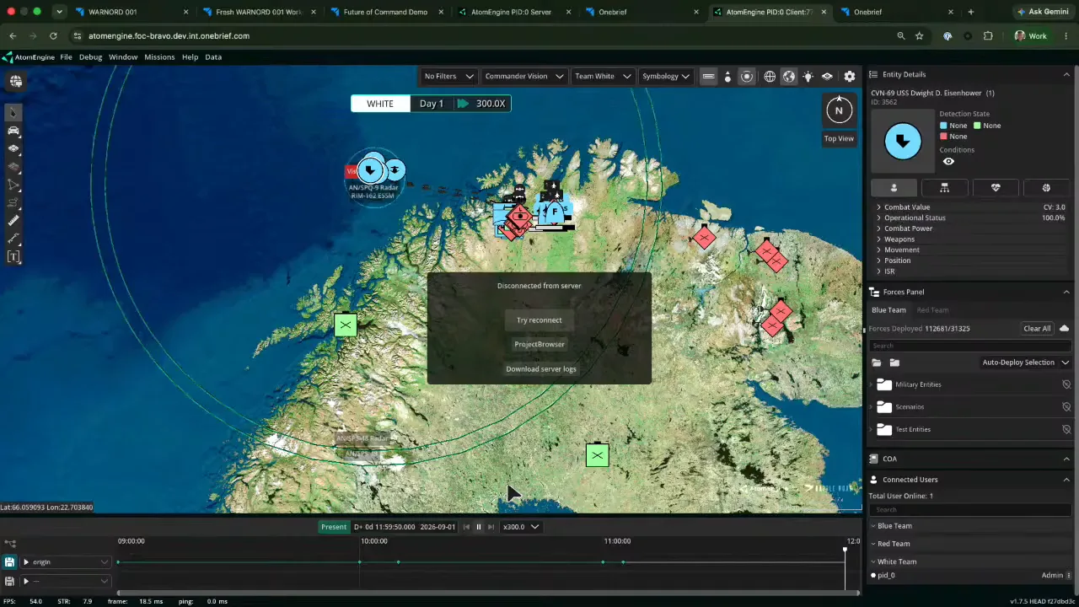The width and height of the screenshot is (1079, 607).
Task: Toggle the Conditions eye icon
Action: (x=948, y=162)
